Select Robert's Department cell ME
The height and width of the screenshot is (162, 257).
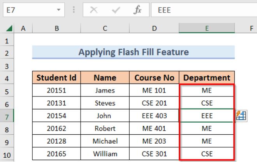[x=207, y=128]
